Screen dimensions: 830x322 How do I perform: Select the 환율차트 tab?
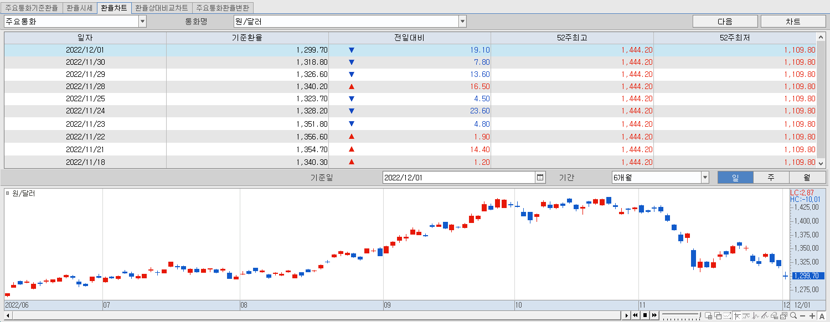point(114,8)
